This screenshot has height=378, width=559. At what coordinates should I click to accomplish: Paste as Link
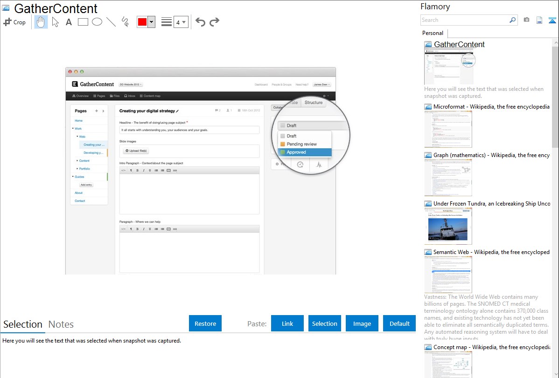pyautogui.click(x=287, y=323)
